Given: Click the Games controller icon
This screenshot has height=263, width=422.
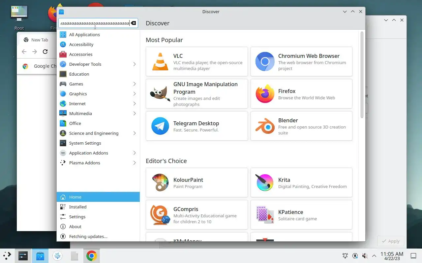Looking at the screenshot, I should tap(63, 84).
